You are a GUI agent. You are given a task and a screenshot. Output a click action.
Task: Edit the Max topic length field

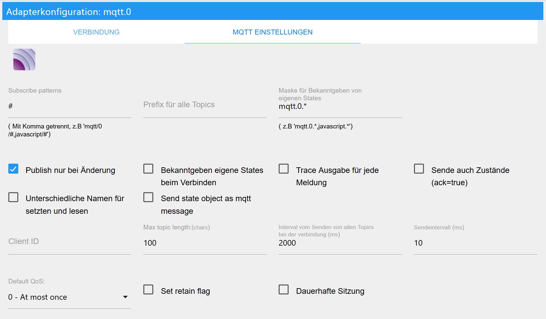click(205, 243)
